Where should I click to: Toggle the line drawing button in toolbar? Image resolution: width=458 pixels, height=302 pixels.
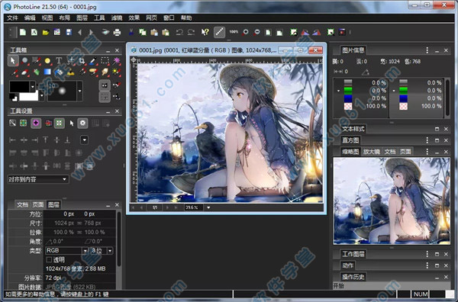click(219, 32)
